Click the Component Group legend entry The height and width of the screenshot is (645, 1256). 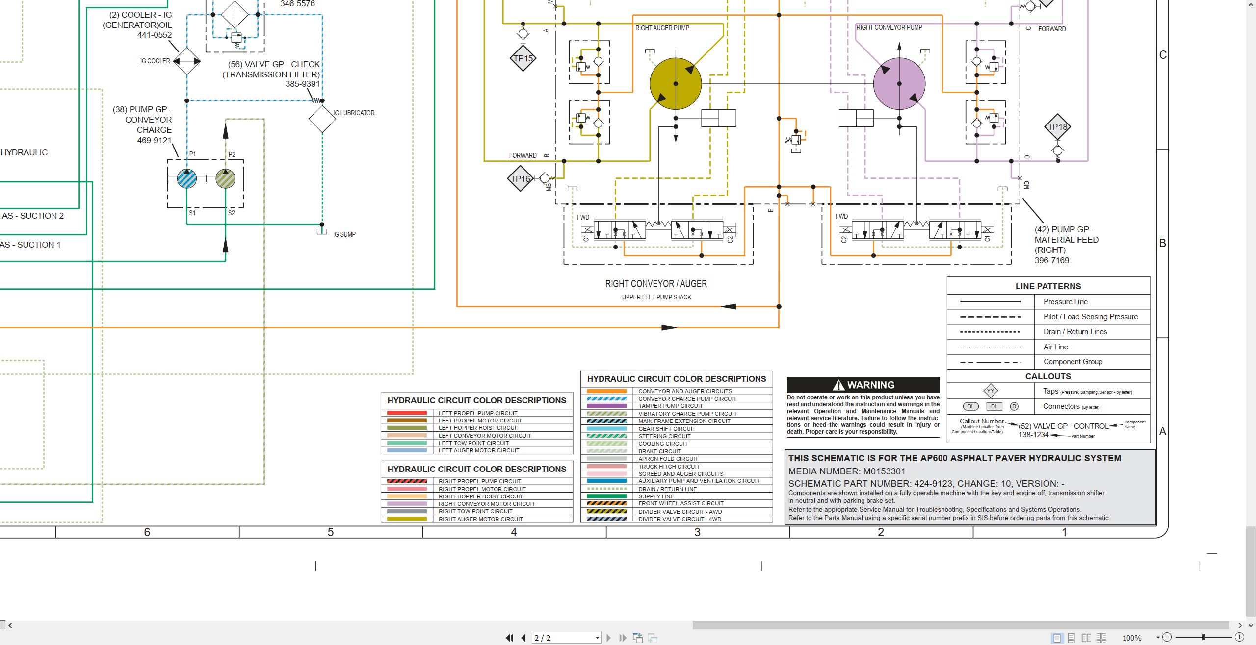click(x=1073, y=362)
